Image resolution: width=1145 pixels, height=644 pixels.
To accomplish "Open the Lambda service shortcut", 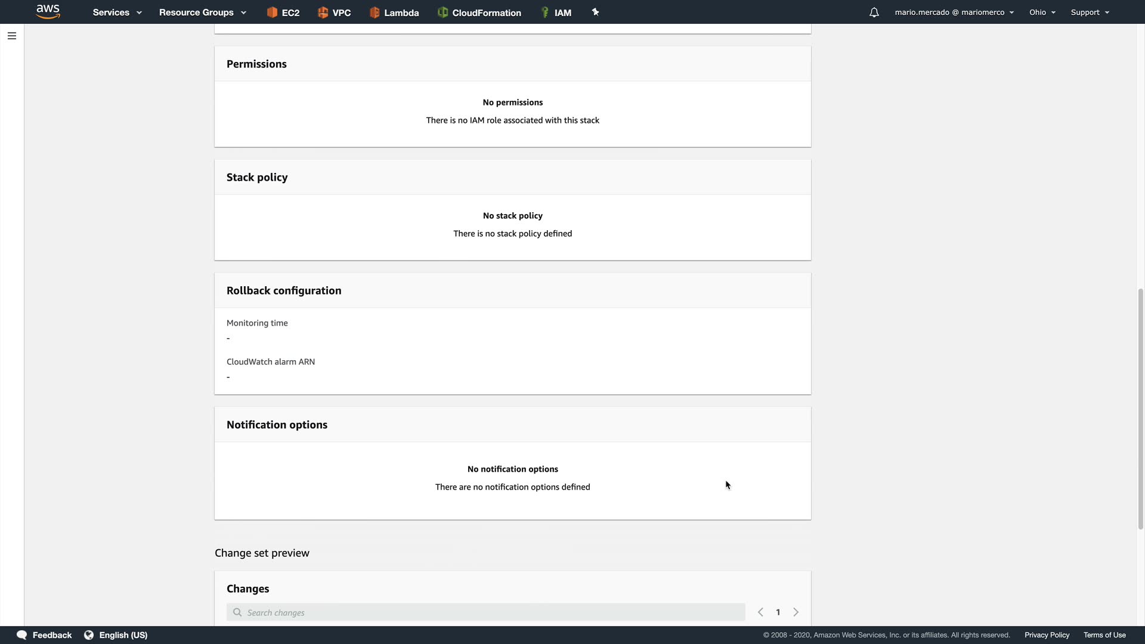I will (x=394, y=13).
